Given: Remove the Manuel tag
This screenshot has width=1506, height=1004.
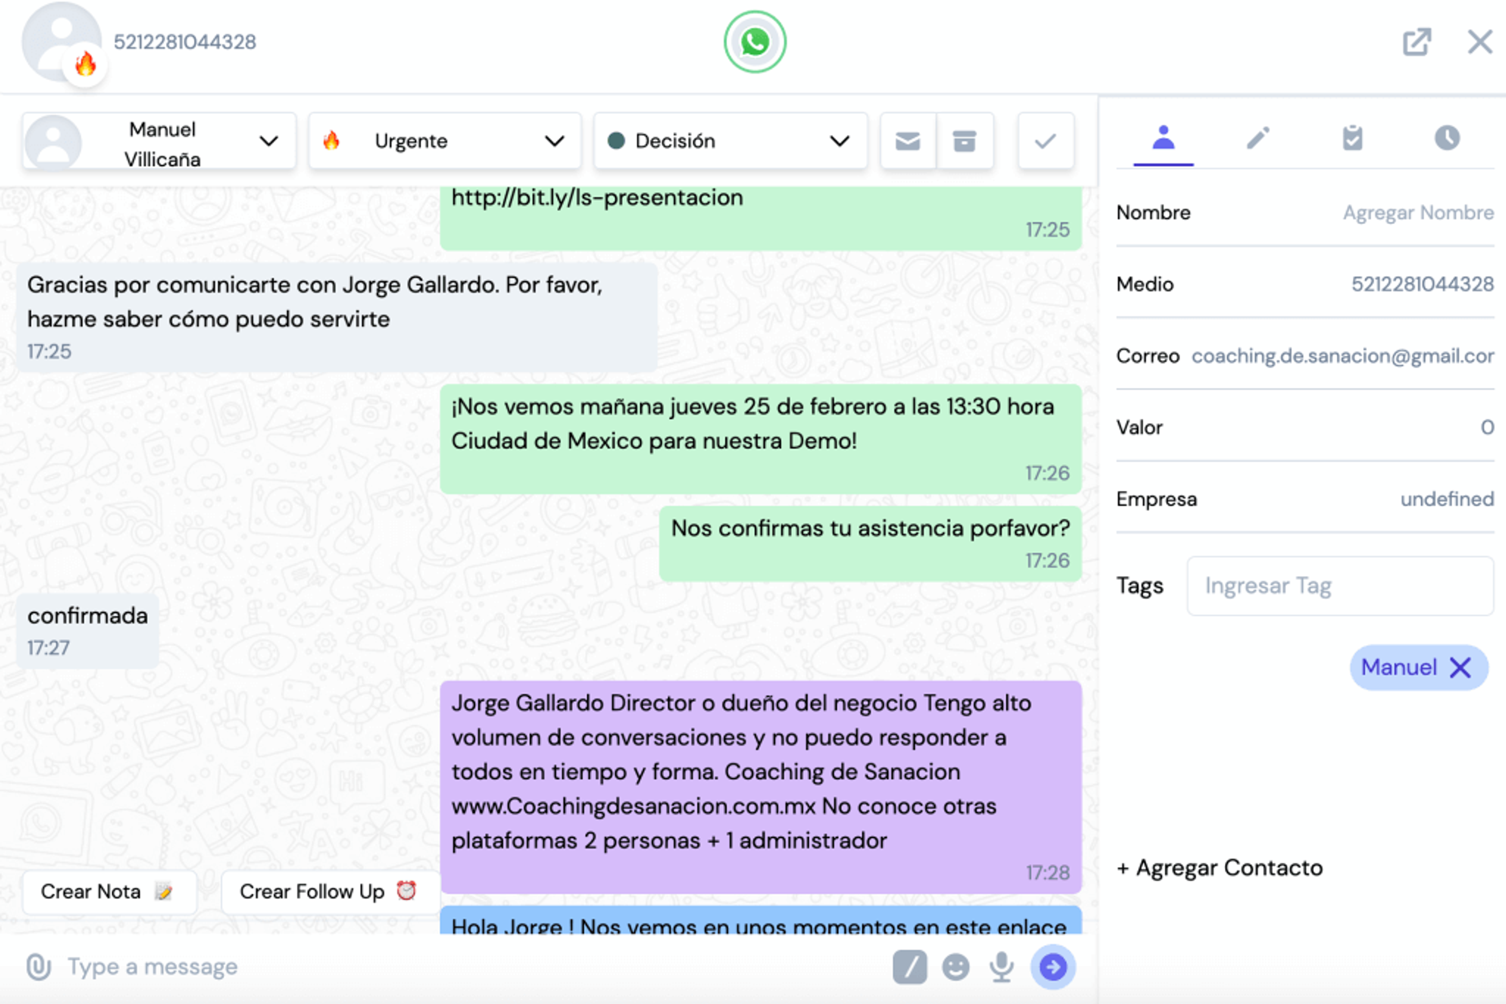Looking at the screenshot, I should 1460,668.
